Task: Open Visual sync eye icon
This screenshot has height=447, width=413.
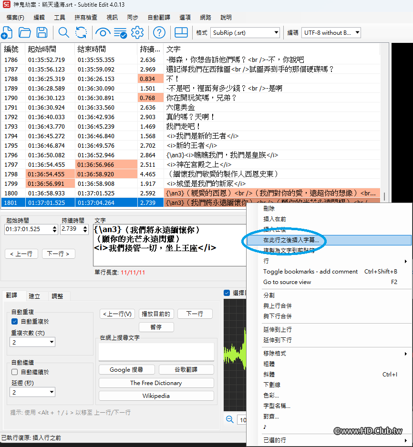Action: point(103,32)
